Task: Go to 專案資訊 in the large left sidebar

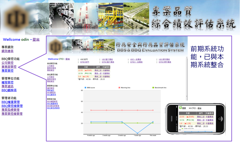Action: click(7, 86)
